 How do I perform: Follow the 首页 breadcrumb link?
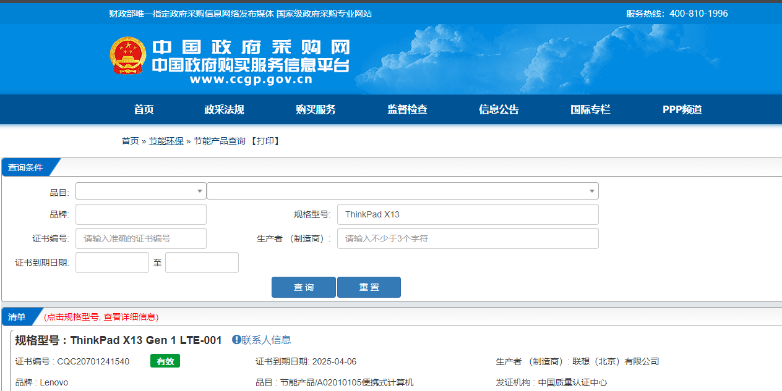[x=130, y=141]
